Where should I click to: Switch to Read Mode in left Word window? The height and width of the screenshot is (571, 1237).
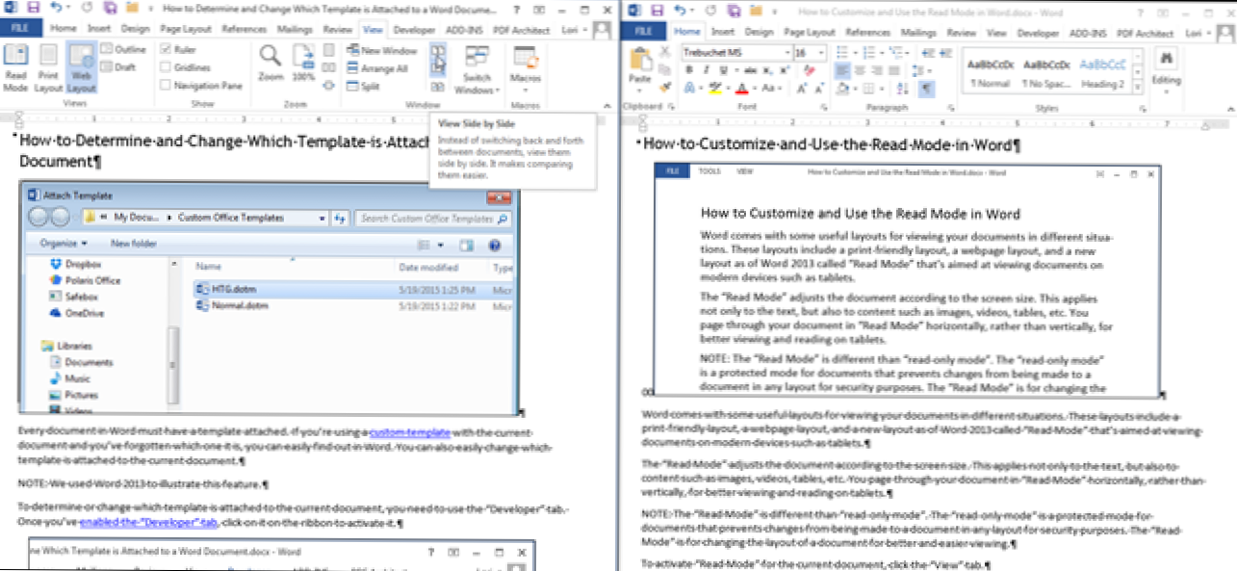15,67
